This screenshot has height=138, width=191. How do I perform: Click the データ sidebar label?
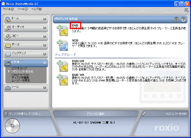[x=15, y=45]
